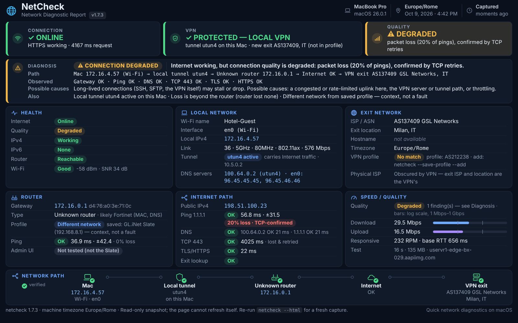Click the gateway address 172.16.0.1 in Router panel
This screenshot has width=518, height=323.
[71, 206]
